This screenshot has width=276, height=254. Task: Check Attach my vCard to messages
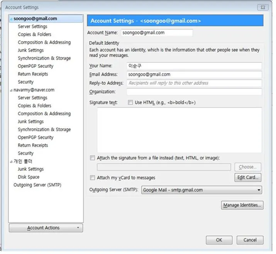tap(92, 178)
